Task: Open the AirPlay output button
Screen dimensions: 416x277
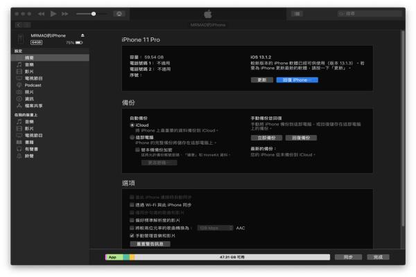Action: click(119, 14)
